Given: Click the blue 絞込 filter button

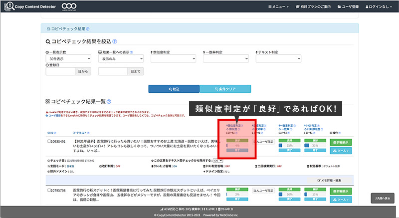Looking at the screenshot, I should [174, 89].
